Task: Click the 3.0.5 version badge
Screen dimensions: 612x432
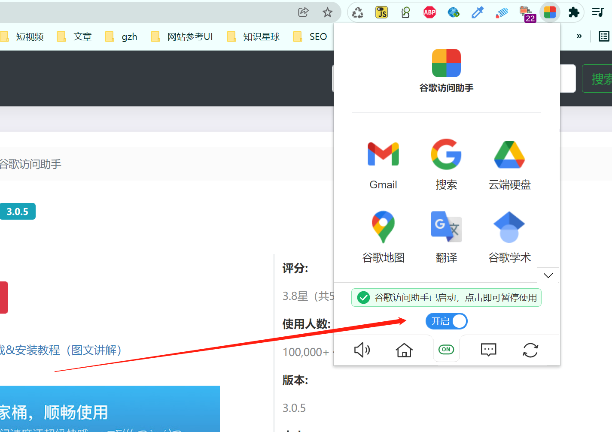Action: pos(17,211)
